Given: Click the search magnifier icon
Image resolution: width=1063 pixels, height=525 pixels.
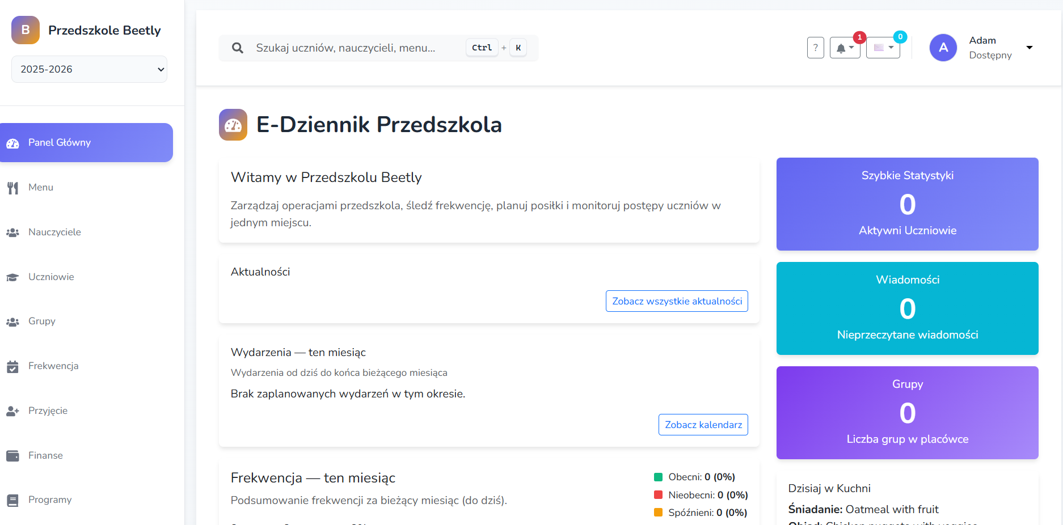Looking at the screenshot, I should tap(238, 48).
